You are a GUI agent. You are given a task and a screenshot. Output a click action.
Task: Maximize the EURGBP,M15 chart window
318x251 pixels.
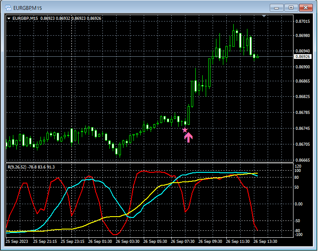[291, 8]
